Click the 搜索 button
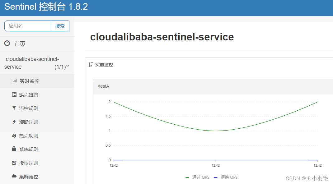Viewport: 333px width, 184px height. coord(60,26)
